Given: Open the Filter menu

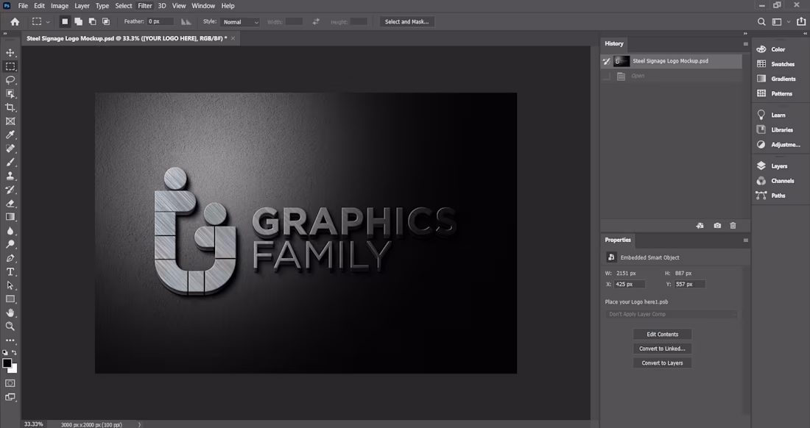Looking at the screenshot, I should point(144,5).
